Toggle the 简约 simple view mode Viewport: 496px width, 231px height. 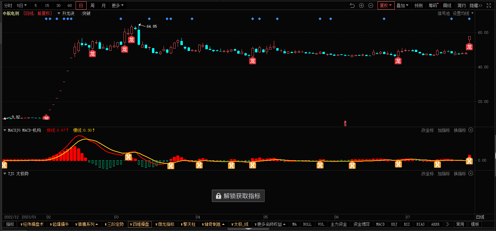pyautogui.click(x=461, y=5)
